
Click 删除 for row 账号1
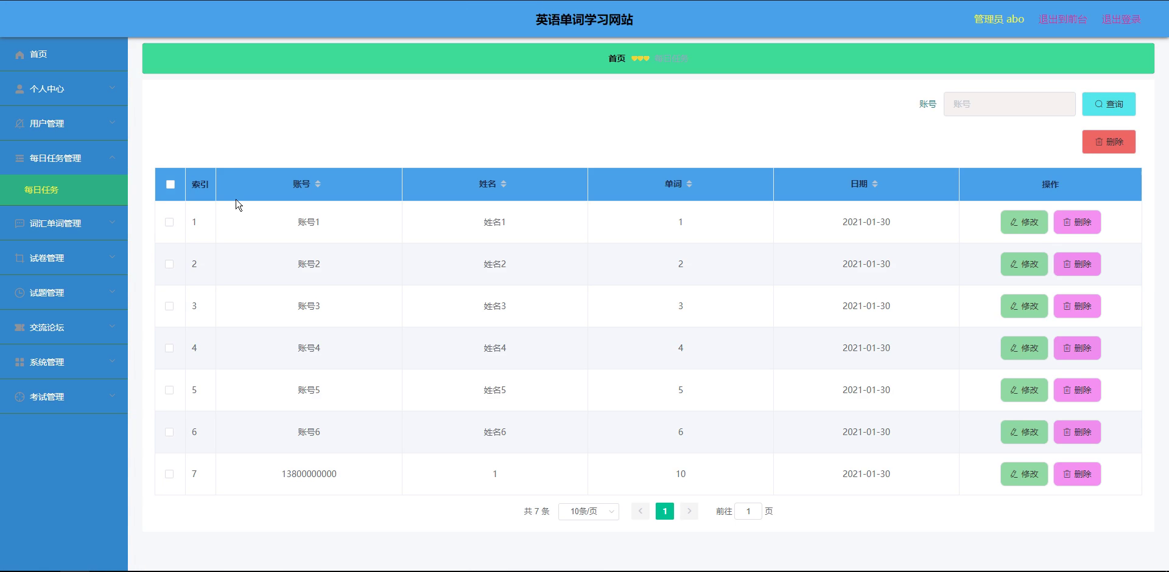click(1077, 223)
